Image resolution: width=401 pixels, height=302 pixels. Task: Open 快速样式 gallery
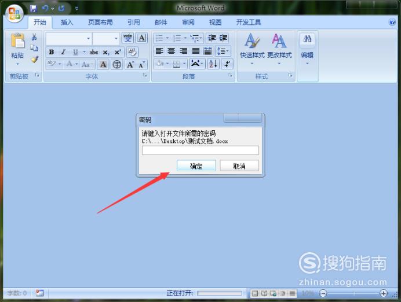coord(252,49)
